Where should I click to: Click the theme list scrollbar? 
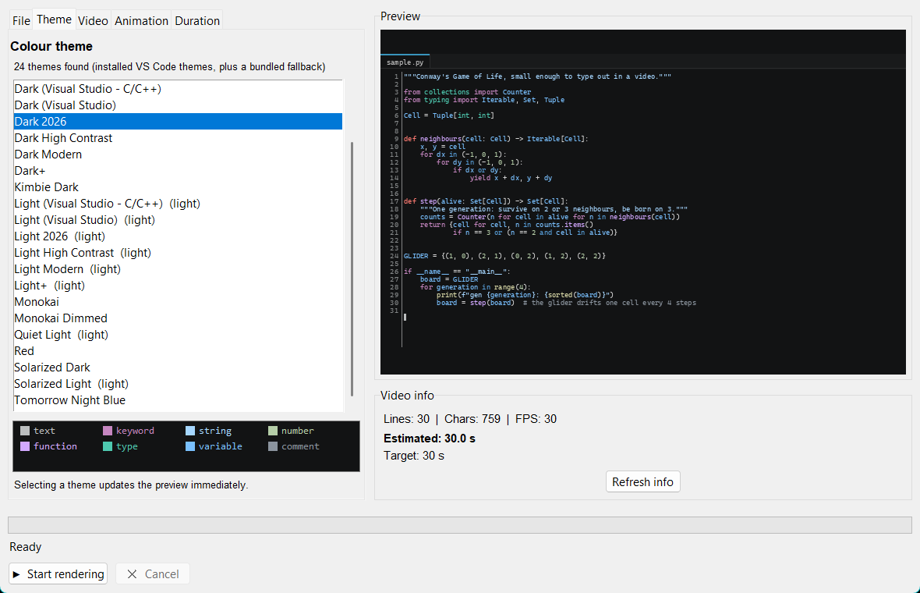point(352,268)
